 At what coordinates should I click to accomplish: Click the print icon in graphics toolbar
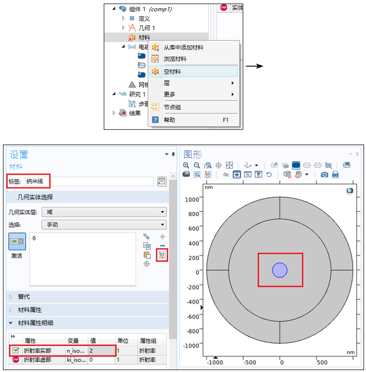click(x=335, y=174)
